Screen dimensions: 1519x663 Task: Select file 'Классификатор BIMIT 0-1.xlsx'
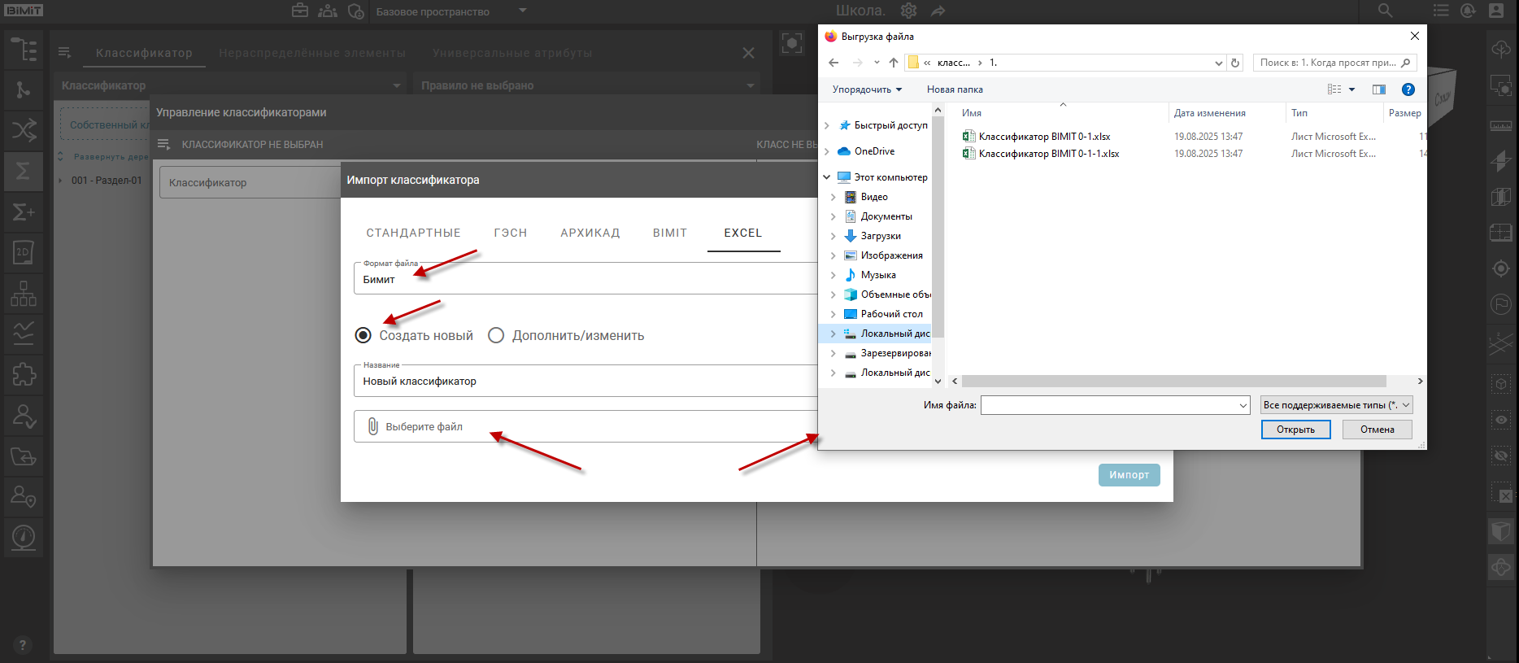coord(1043,137)
